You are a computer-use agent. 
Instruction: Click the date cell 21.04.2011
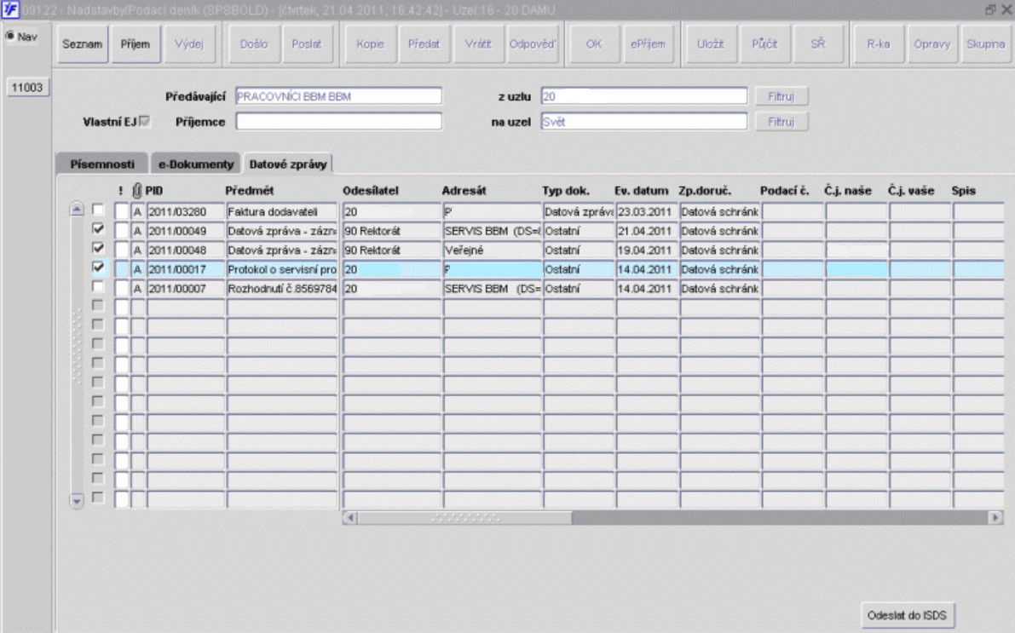click(x=647, y=231)
